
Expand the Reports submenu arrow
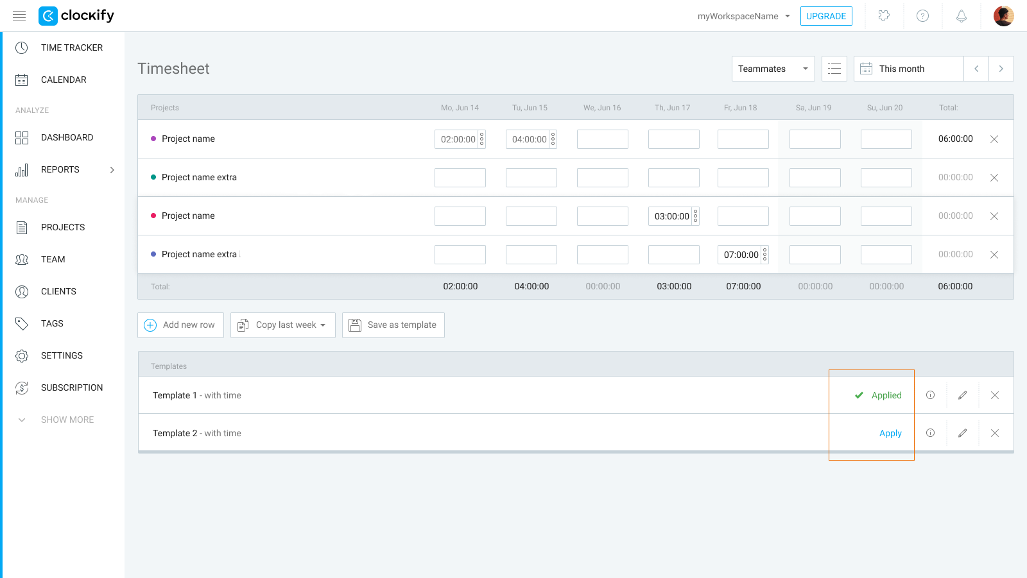tap(112, 170)
